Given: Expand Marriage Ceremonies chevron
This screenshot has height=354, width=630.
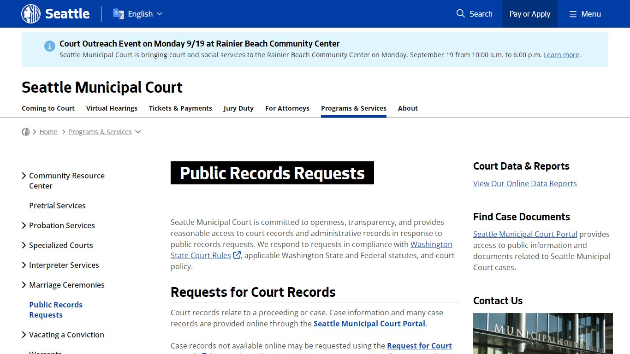Looking at the screenshot, I should point(24,285).
